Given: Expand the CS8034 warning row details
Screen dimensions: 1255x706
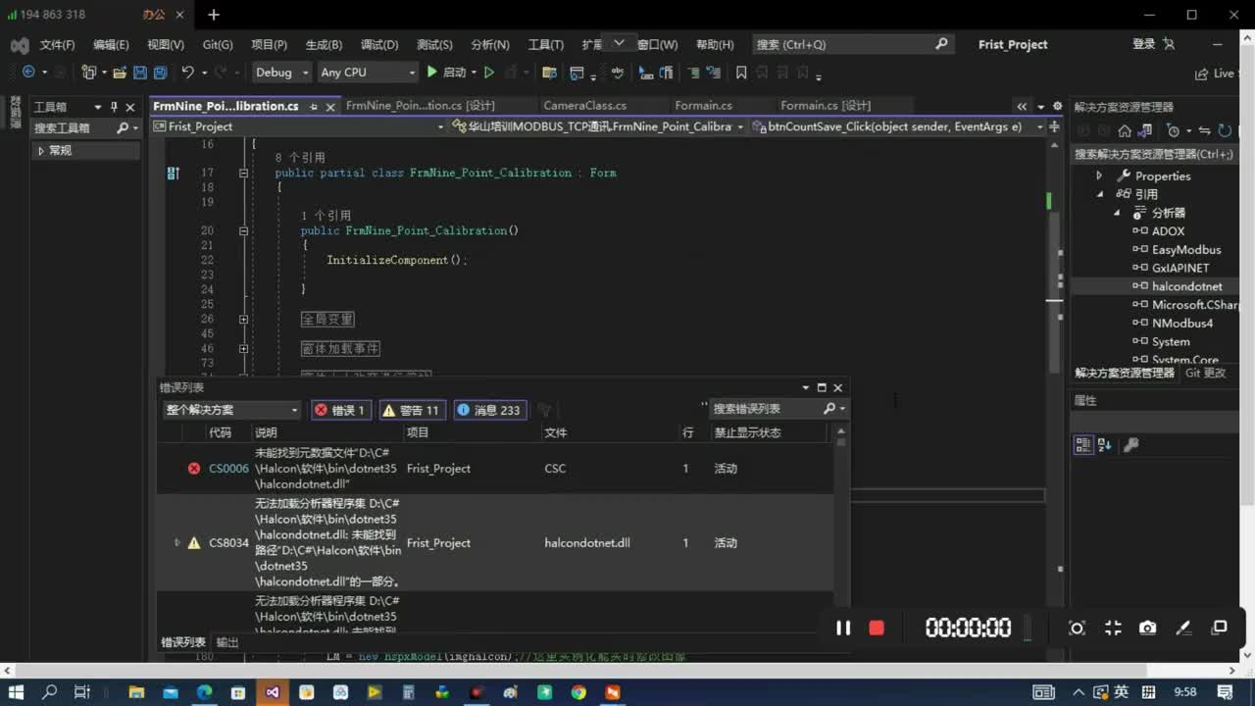Looking at the screenshot, I should coord(176,542).
